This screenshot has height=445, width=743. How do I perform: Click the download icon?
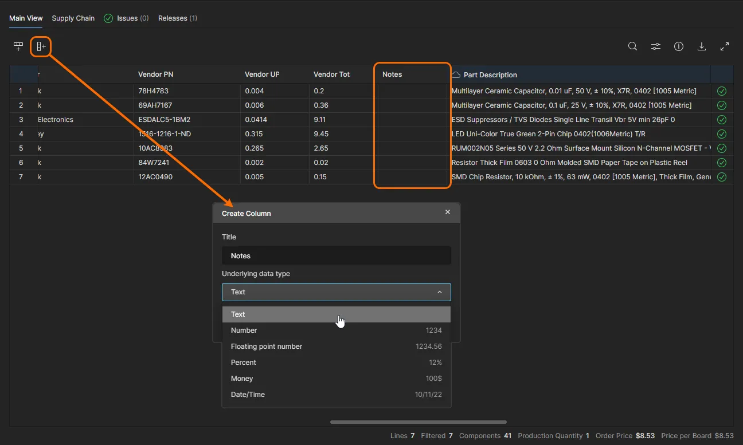701,46
